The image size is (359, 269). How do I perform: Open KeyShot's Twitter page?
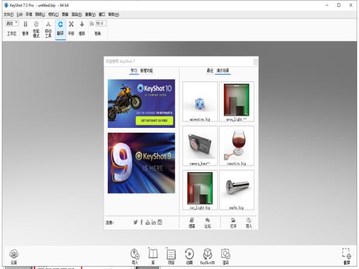click(x=136, y=222)
